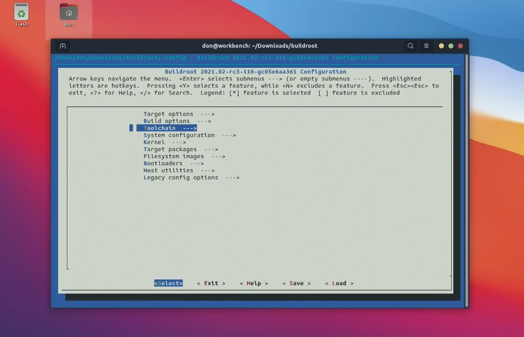
Task: Click the terminal window scrollbar
Action: click(x=466, y=176)
